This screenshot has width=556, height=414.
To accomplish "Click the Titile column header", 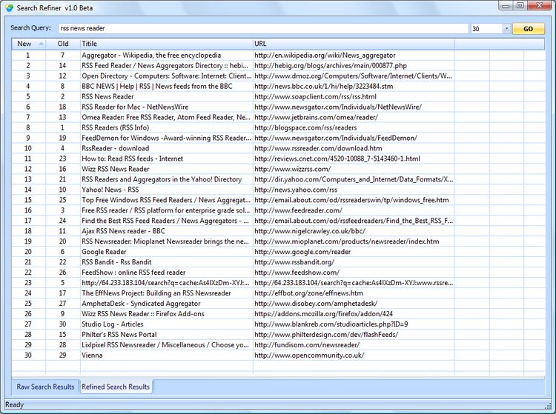I will point(166,44).
